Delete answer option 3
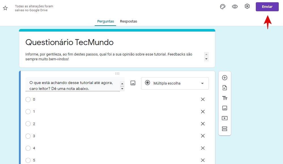The width and height of the screenshot is (283, 164). 203,136
